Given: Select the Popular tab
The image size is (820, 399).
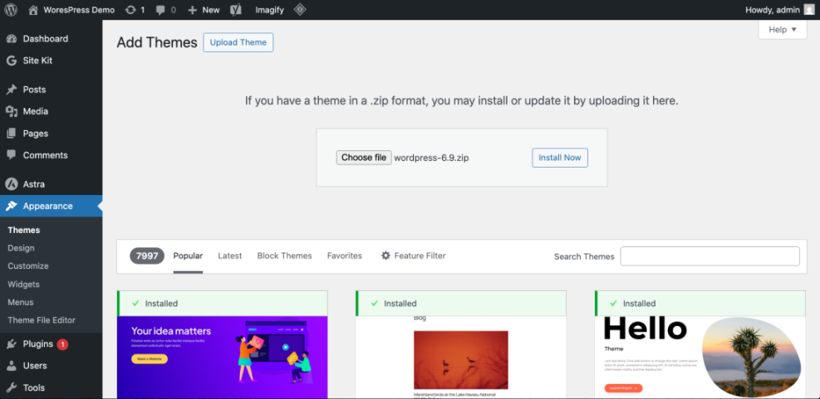Looking at the screenshot, I should (x=188, y=255).
